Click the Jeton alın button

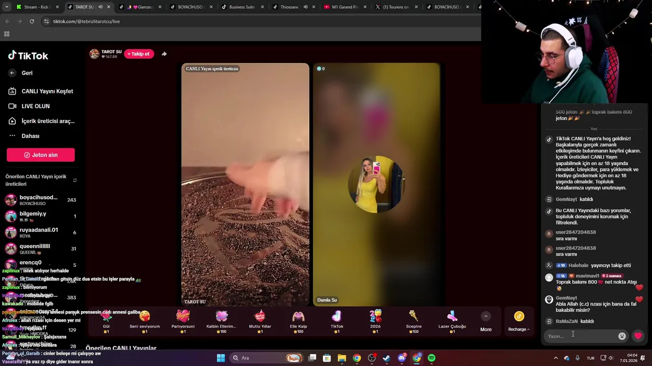click(41, 155)
